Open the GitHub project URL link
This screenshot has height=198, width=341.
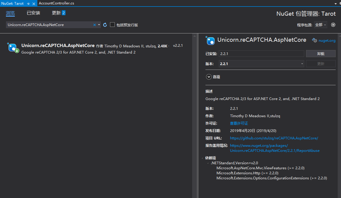tap(274, 138)
